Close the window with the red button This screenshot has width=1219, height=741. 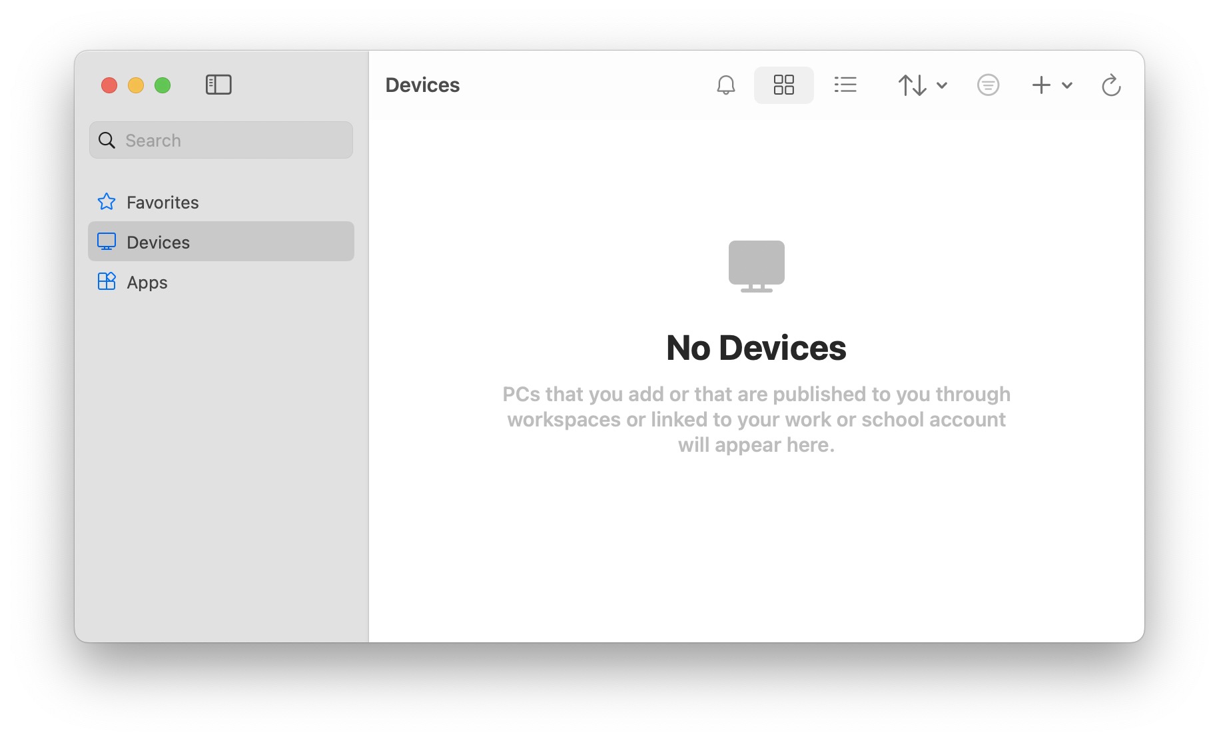pos(109,85)
